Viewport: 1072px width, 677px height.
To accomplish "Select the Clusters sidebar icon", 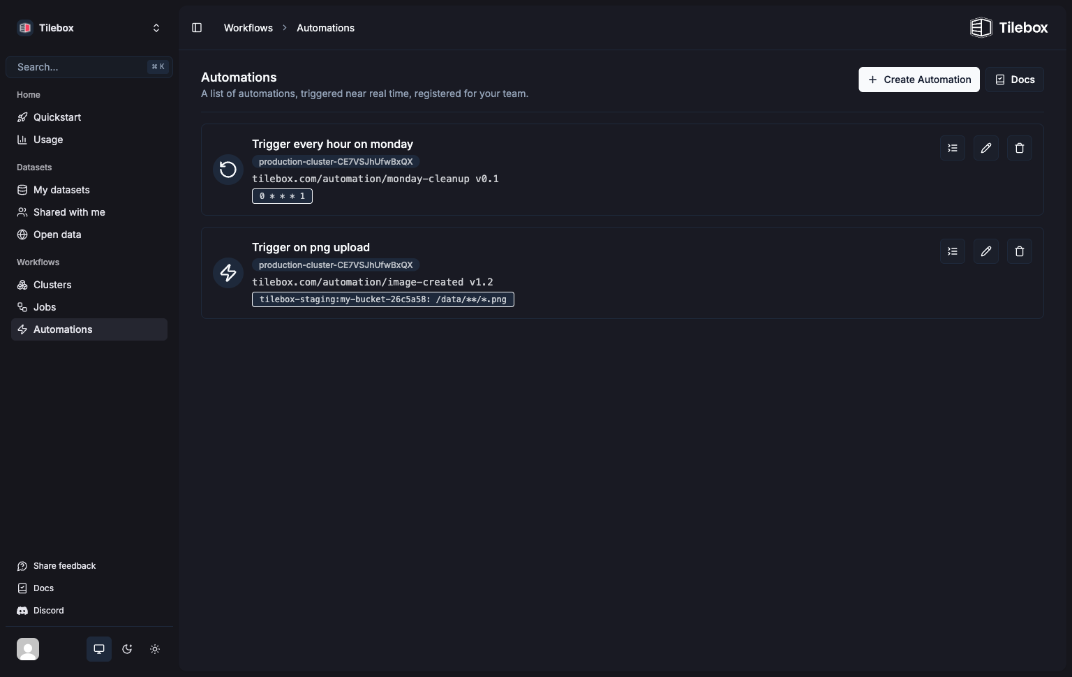I will [23, 285].
